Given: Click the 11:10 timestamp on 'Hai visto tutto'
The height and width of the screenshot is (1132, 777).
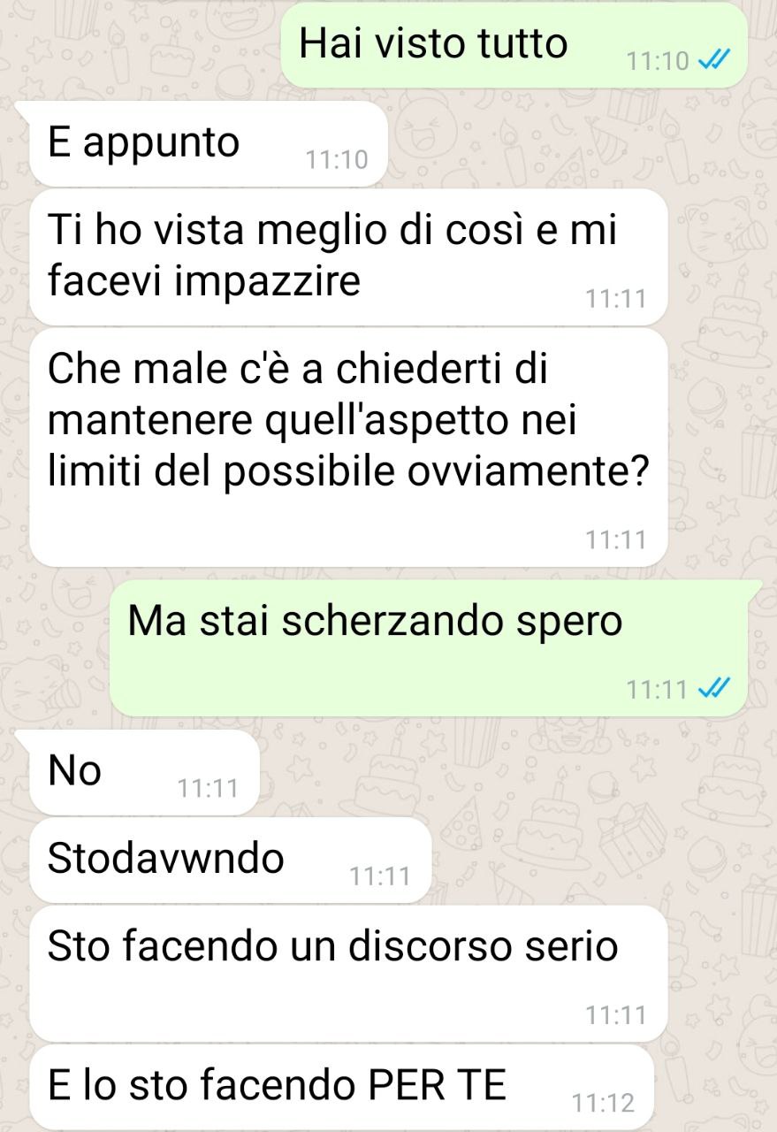Looking at the screenshot, I should tap(657, 62).
